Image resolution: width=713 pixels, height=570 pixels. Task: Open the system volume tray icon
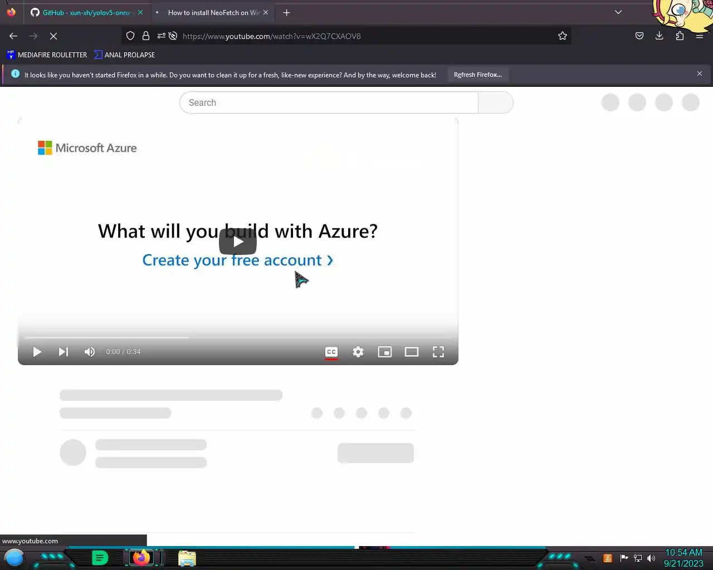651,558
